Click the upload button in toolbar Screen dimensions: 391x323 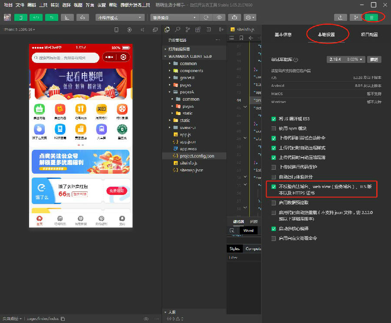tap(340, 17)
